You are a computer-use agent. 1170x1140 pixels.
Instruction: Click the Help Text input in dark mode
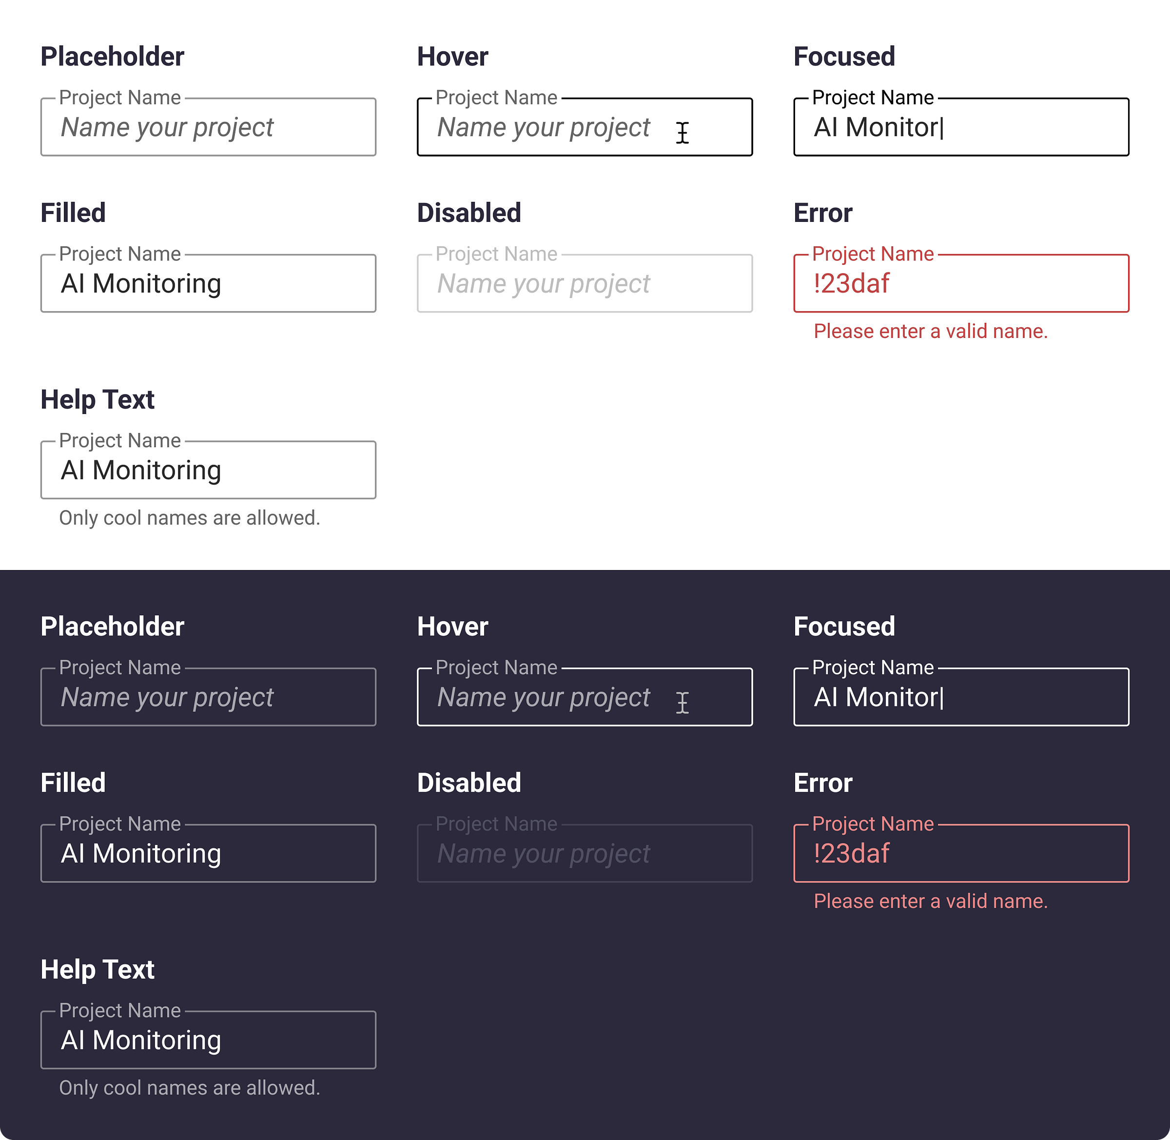click(208, 1040)
